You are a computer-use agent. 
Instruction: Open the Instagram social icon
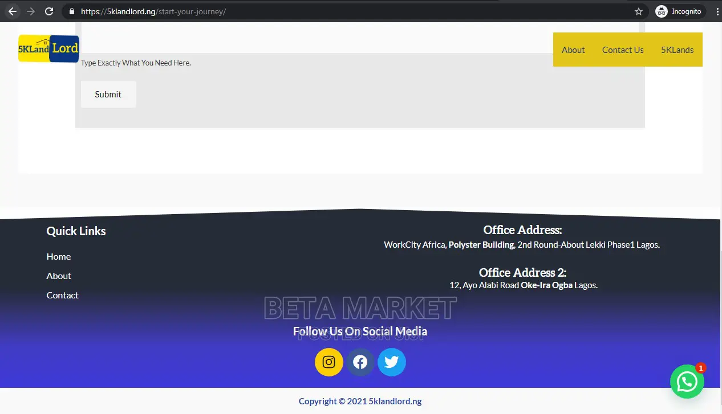click(x=329, y=362)
